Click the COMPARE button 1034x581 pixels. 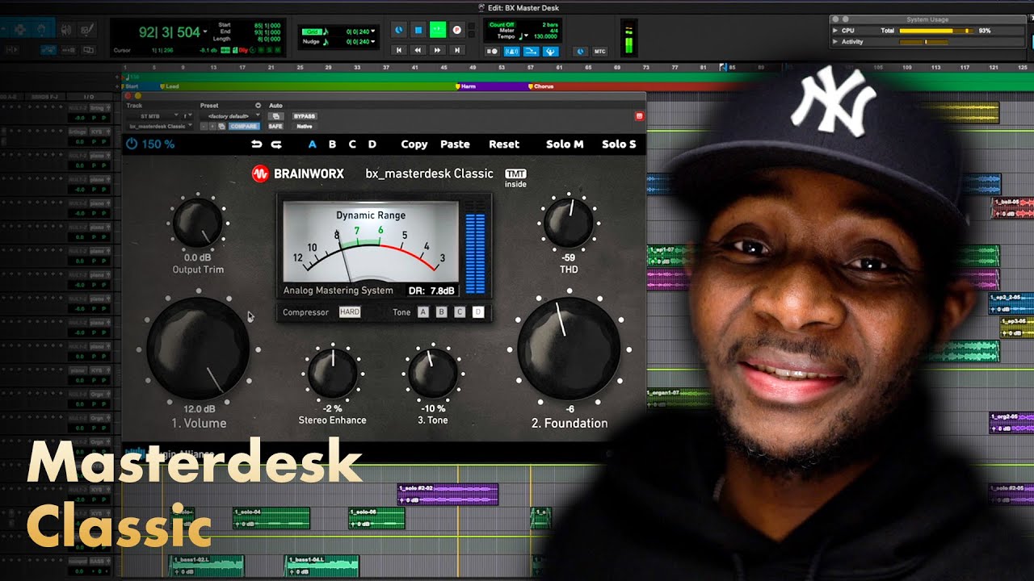[x=244, y=127]
